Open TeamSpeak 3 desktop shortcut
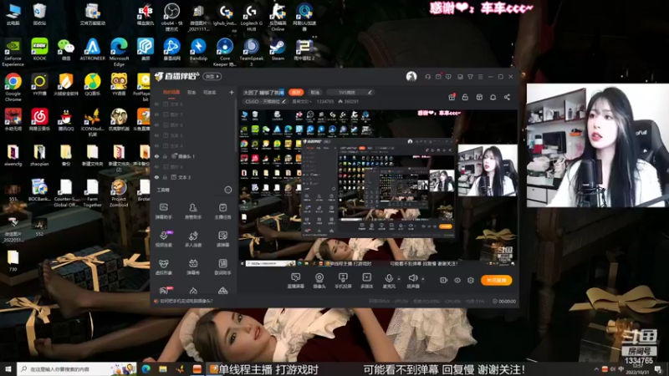669x376 pixels. (x=252, y=52)
